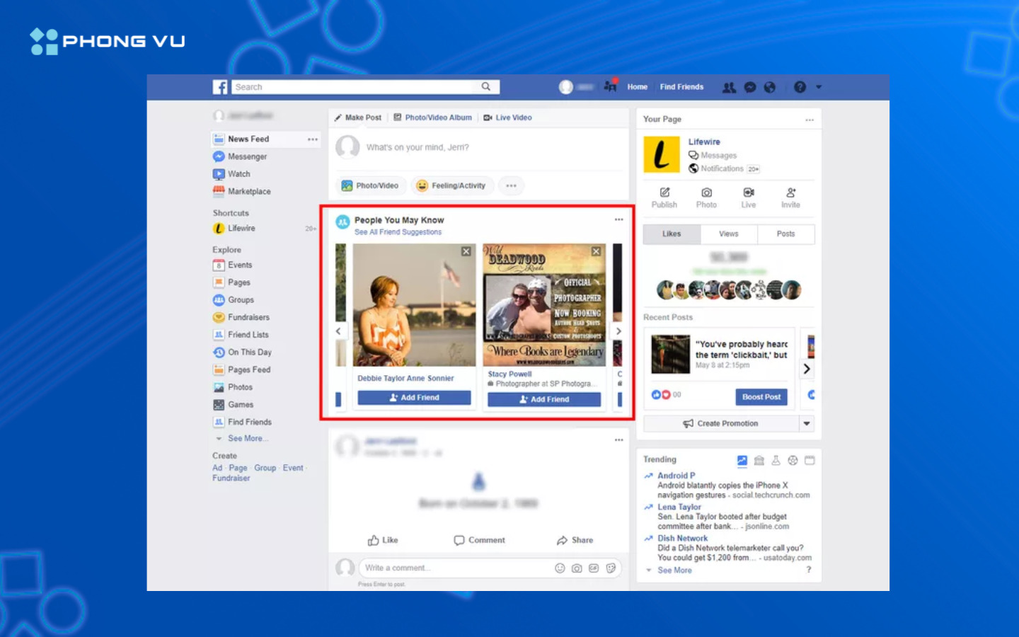The height and width of the screenshot is (637, 1019).
Task: Switch to the Views tab
Action: click(728, 234)
